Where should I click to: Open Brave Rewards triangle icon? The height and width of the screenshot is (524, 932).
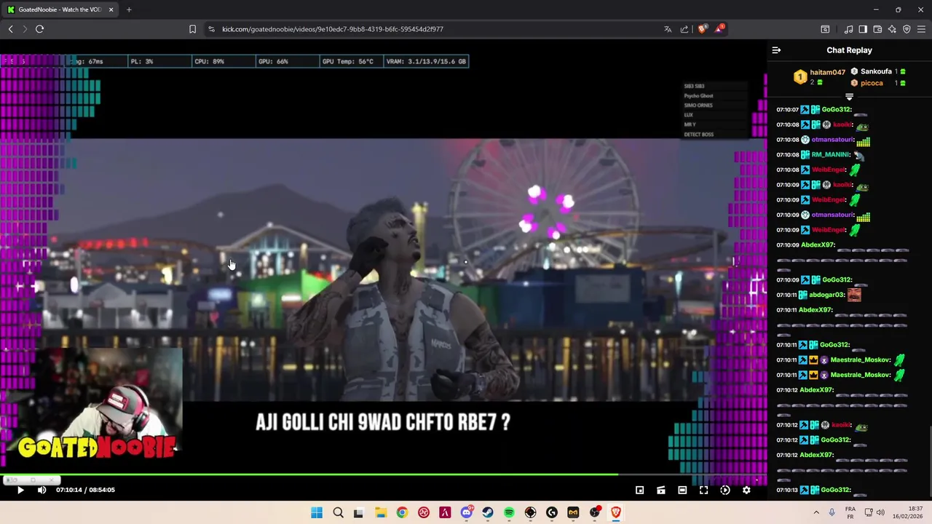point(719,29)
